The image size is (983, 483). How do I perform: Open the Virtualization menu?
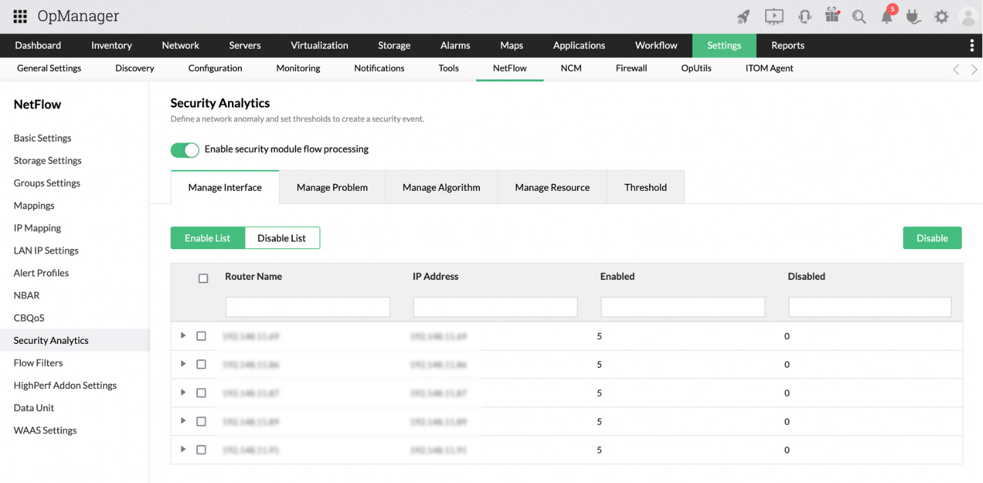pos(319,45)
